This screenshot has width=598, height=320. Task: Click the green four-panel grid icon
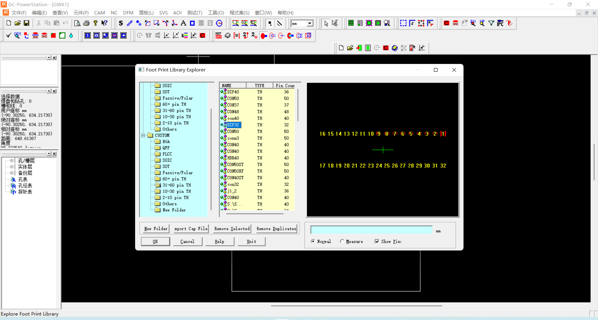pos(351,23)
